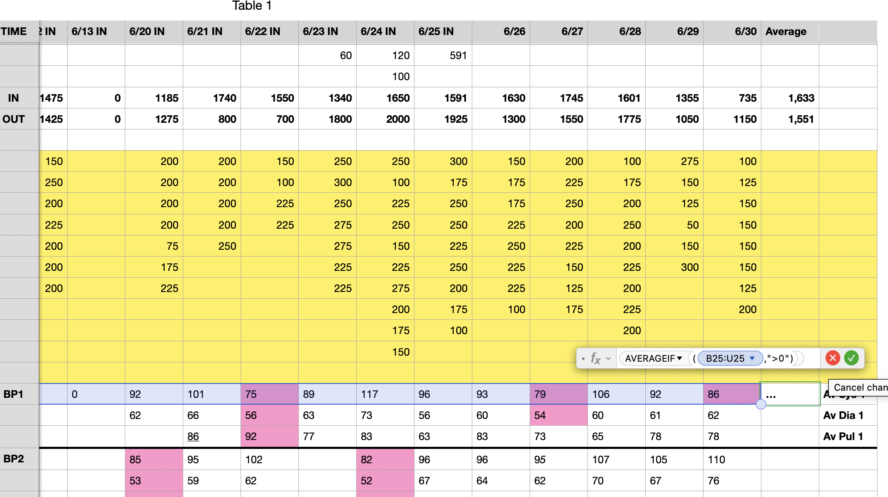Accept formula with green checkmark
Viewport: 888px width, 497px height.
(x=851, y=358)
